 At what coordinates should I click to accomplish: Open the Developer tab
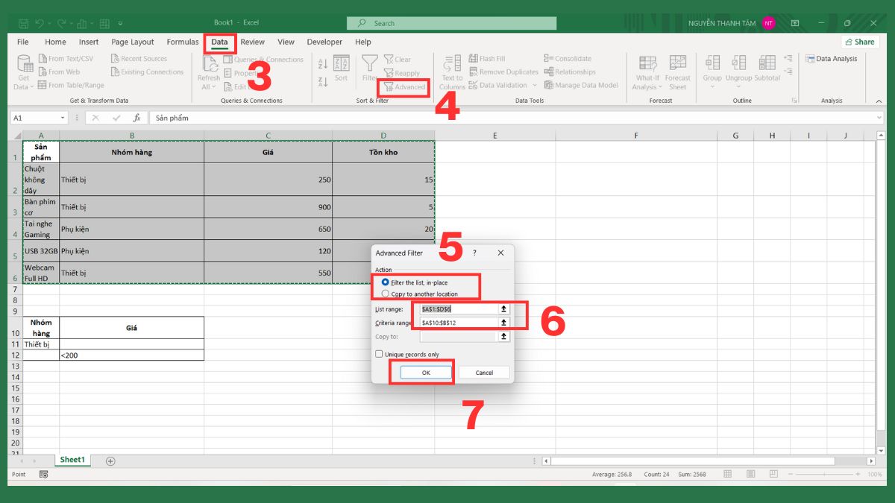point(324,42)
